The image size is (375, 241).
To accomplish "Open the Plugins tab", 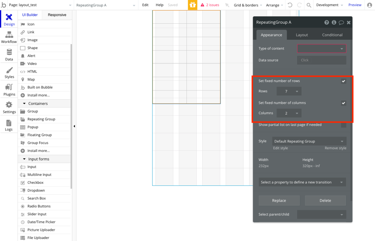I will [x=9, y=89].
